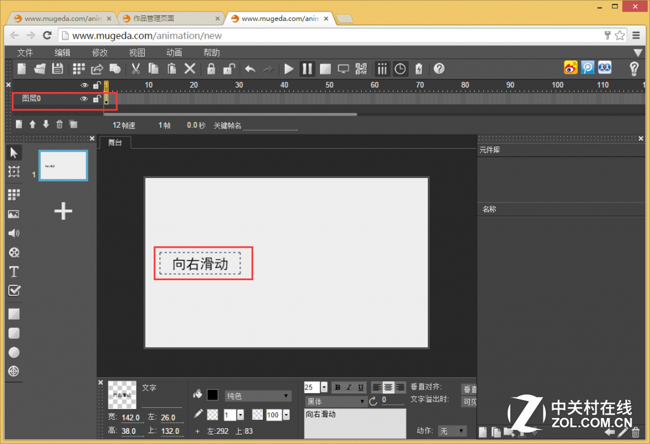Open the 文件 menu
Viewport: 650px width, 444px height.
tap(25, 53)
